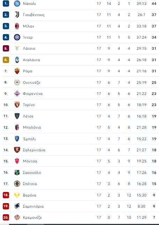Click the Μπολόνια row points value 19
Image resolution: width=159 pixels, height=225 pixels.
pyautogui.click(x=154, y=127)
